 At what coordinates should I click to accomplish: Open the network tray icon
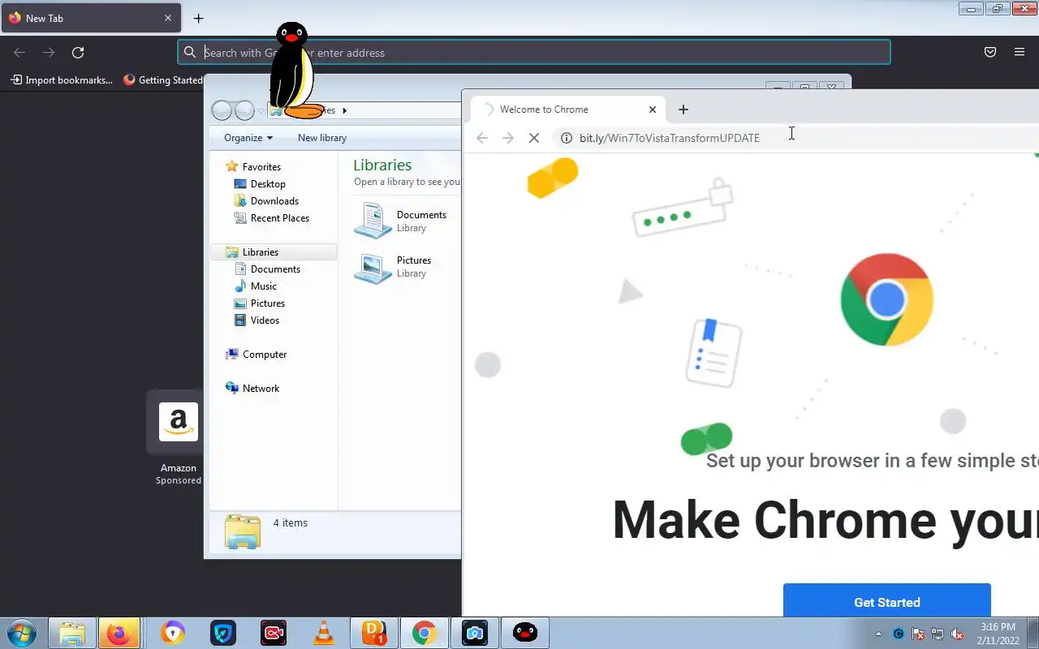[x=938, y=634]
